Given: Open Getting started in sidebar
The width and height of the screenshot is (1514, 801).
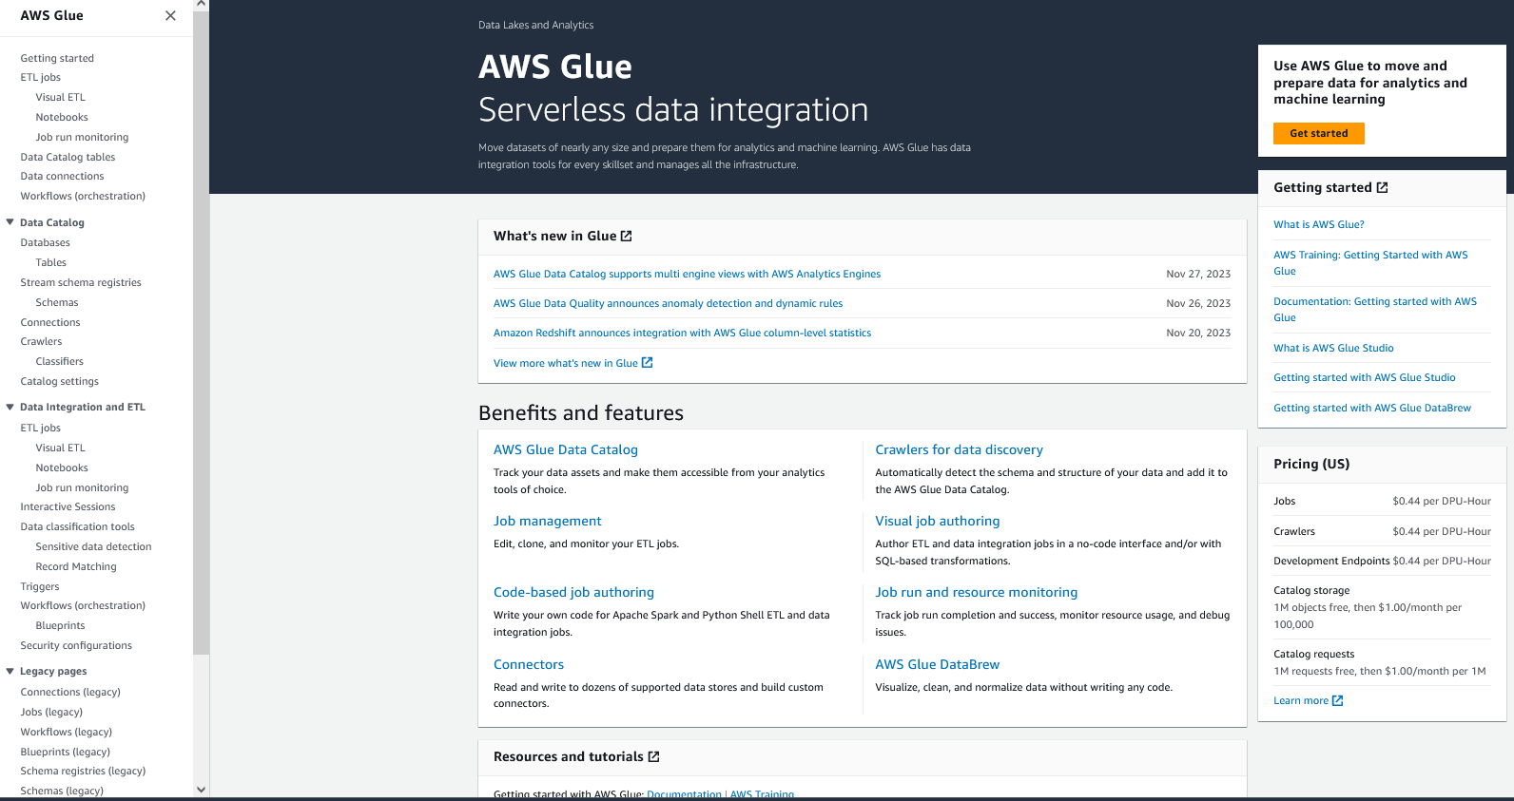Looking at the screenshot, I should [57, 58].
